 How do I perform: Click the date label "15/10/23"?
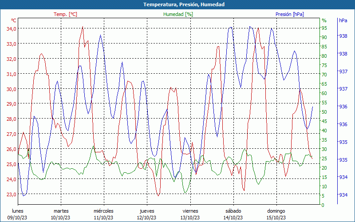pos(276,218)
